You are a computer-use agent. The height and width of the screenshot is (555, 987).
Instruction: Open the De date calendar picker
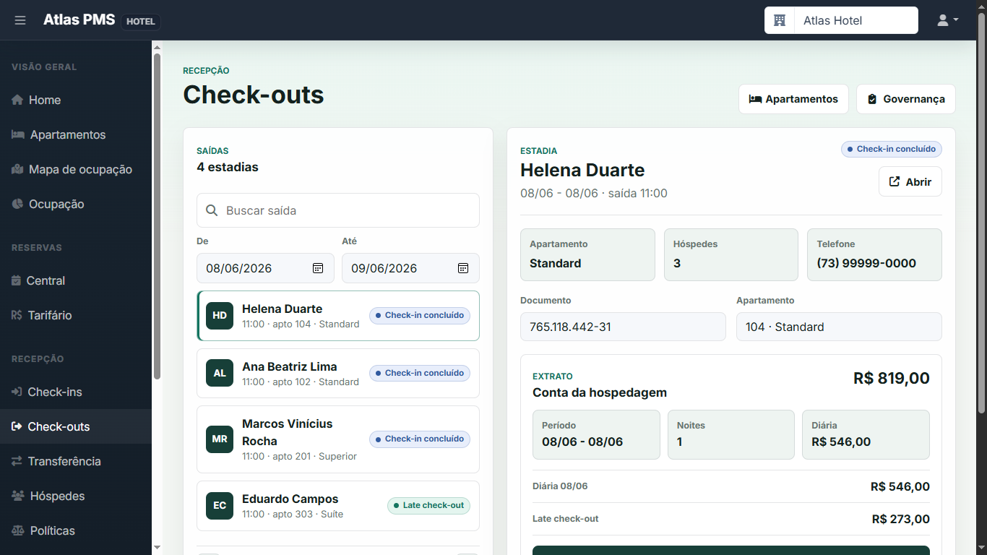click(x=318, y=268)
